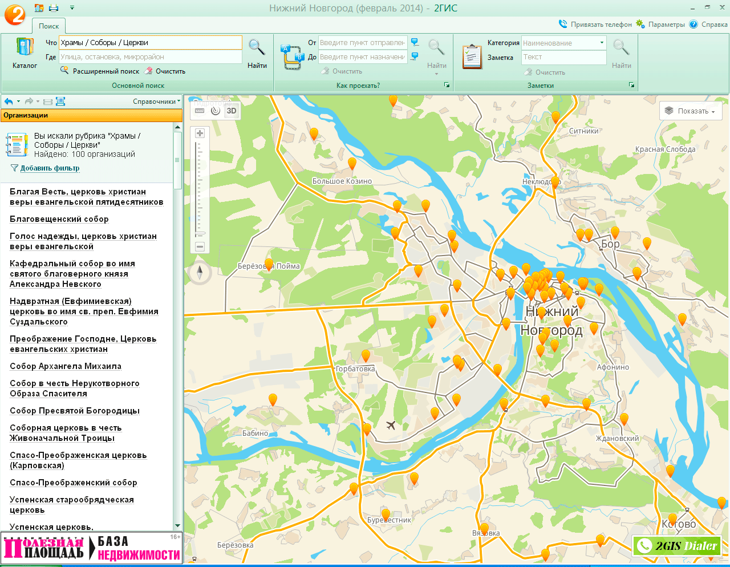Click Очистить in Заметки group
Image resolution: width=730 pixels, height=567 pixels.
pos(545,72)
